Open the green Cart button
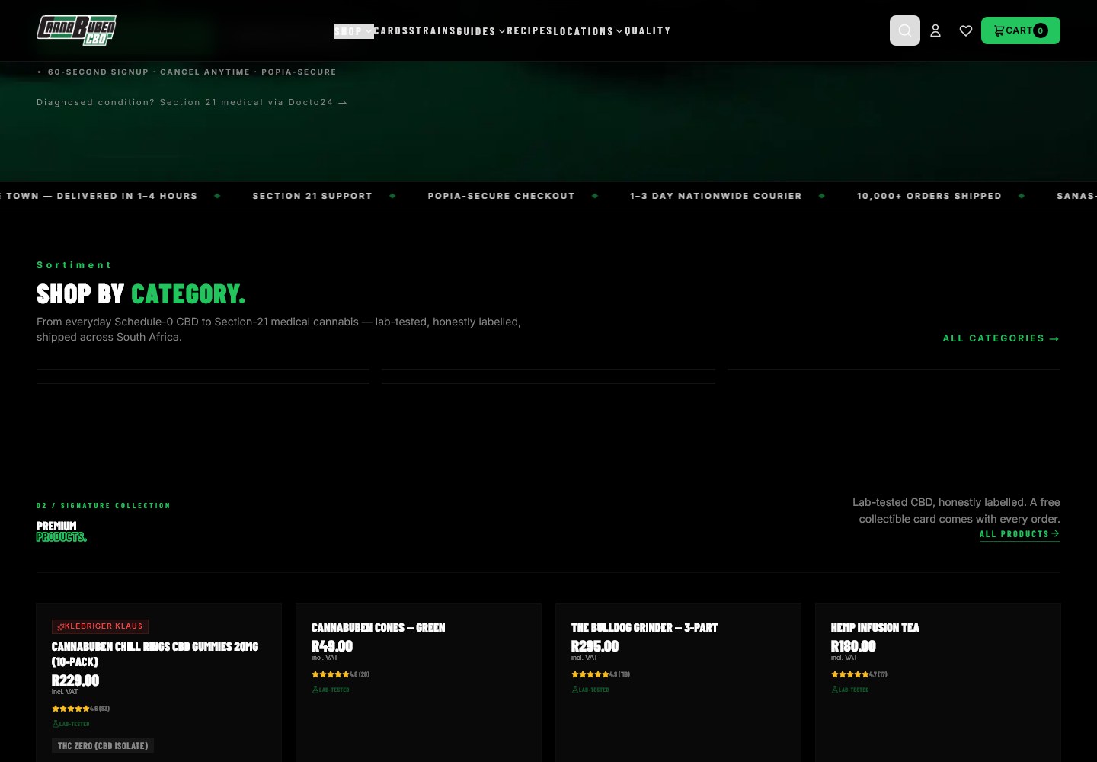1097x762 pixels. (1021, 30)
